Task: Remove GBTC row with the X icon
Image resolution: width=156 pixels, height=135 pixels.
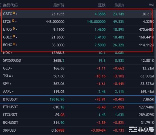Action: tap(151, 14)
